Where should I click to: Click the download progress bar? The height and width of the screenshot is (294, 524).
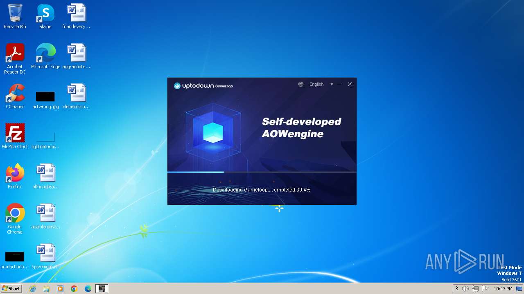[x=262, y=172]
